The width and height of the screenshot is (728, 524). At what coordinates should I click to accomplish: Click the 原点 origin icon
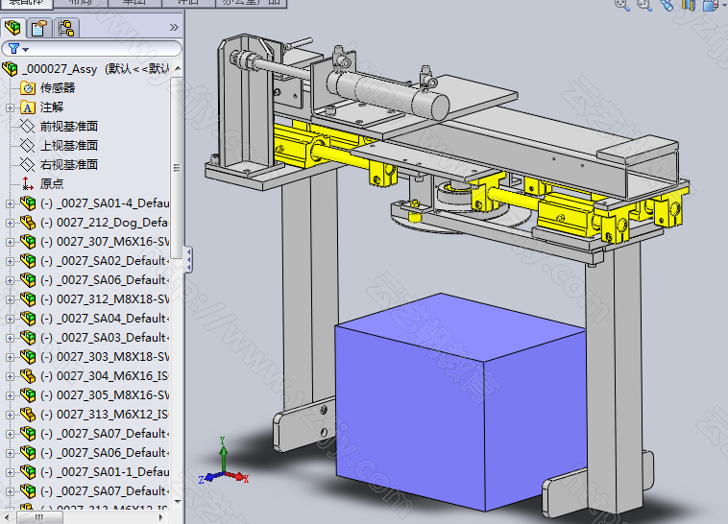28,184
